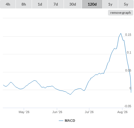Toggle the MACD series via legend label
Image resolution: width=134 pixels, height=128 pixels.
point(70,121)
